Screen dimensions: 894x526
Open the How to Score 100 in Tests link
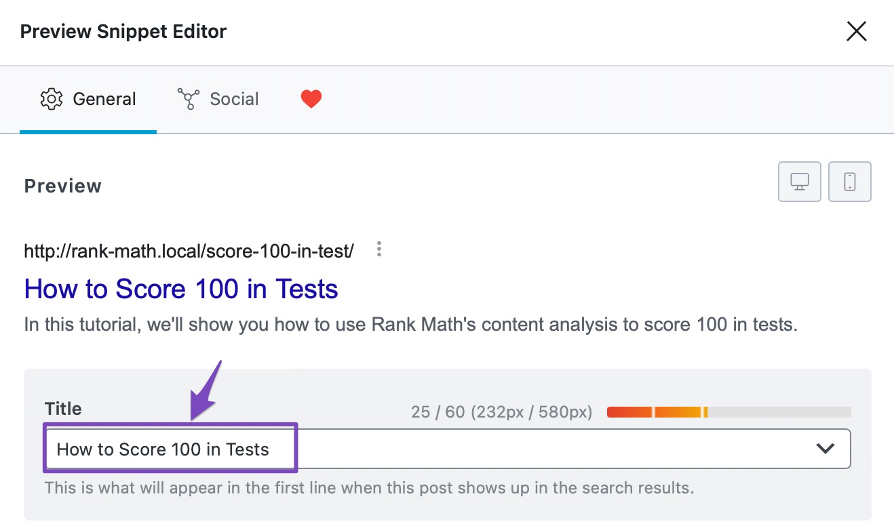[x=180, y=289]
